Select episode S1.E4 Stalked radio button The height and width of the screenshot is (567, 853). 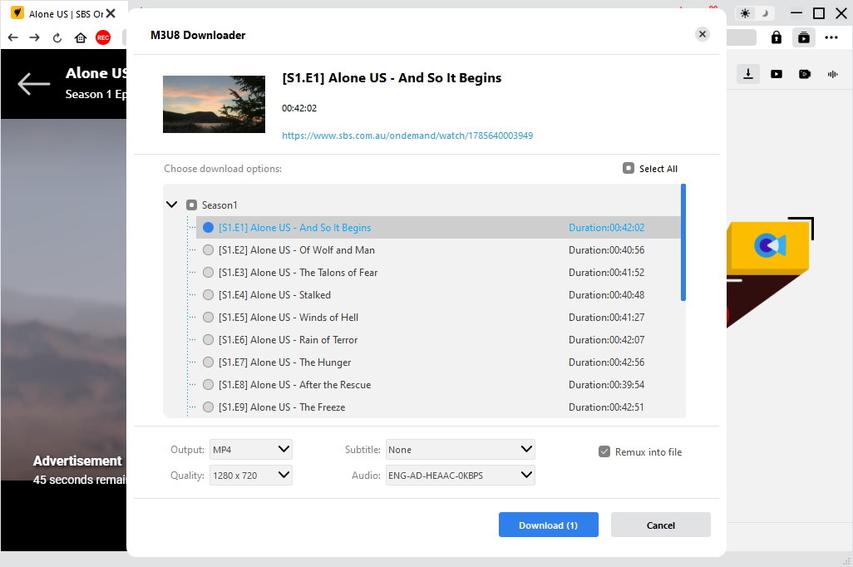point(209,295)
